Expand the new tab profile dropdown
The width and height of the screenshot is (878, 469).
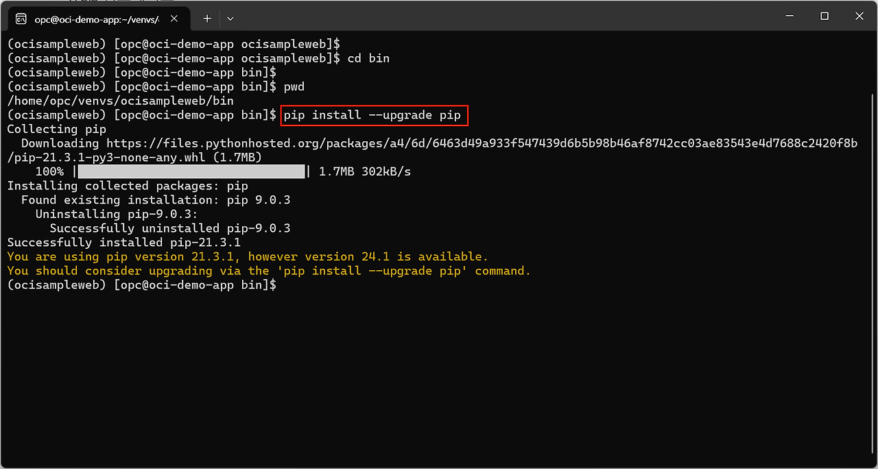(230, 19)
